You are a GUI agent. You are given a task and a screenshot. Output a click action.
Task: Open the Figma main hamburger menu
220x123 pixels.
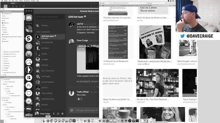coord(2,6)
